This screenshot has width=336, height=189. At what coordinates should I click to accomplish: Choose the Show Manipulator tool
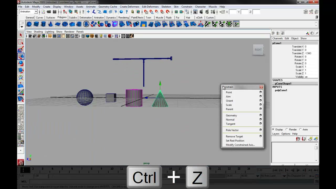(21, 92)
